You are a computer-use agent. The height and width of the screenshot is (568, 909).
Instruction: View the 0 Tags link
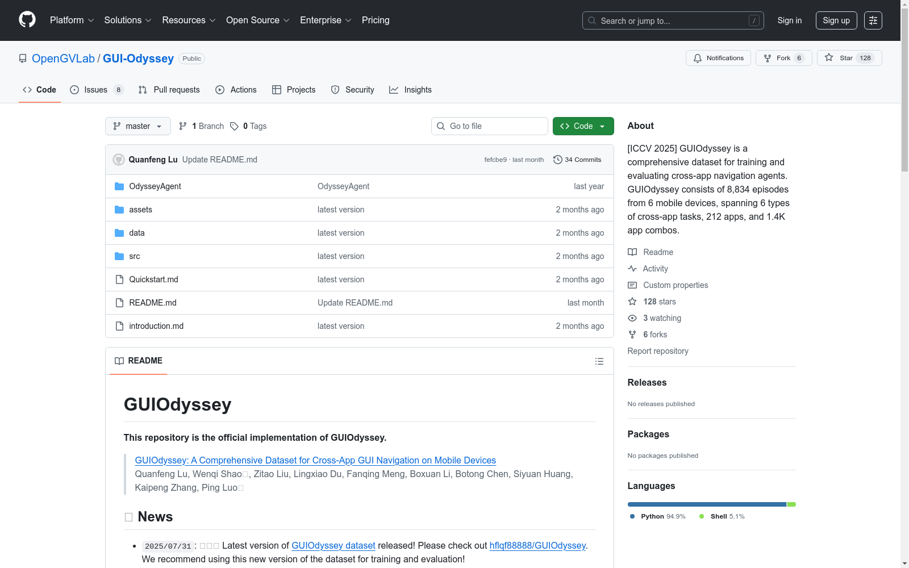248,126
